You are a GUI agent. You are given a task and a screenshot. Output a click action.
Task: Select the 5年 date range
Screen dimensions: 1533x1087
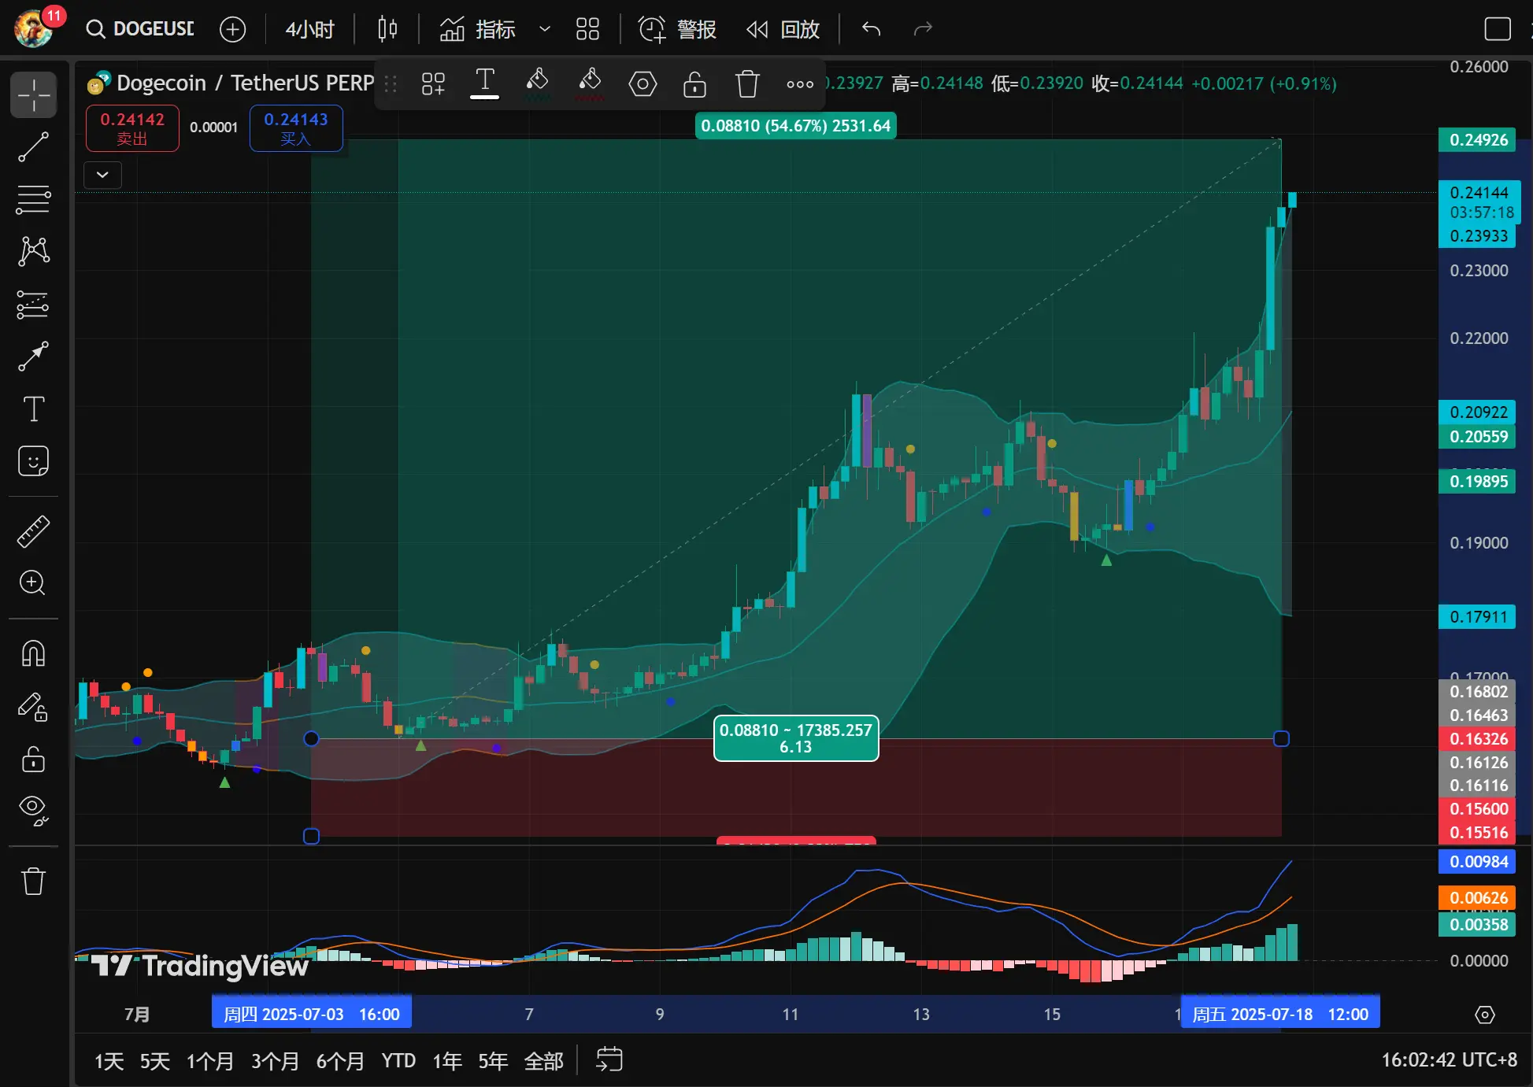493,1061
